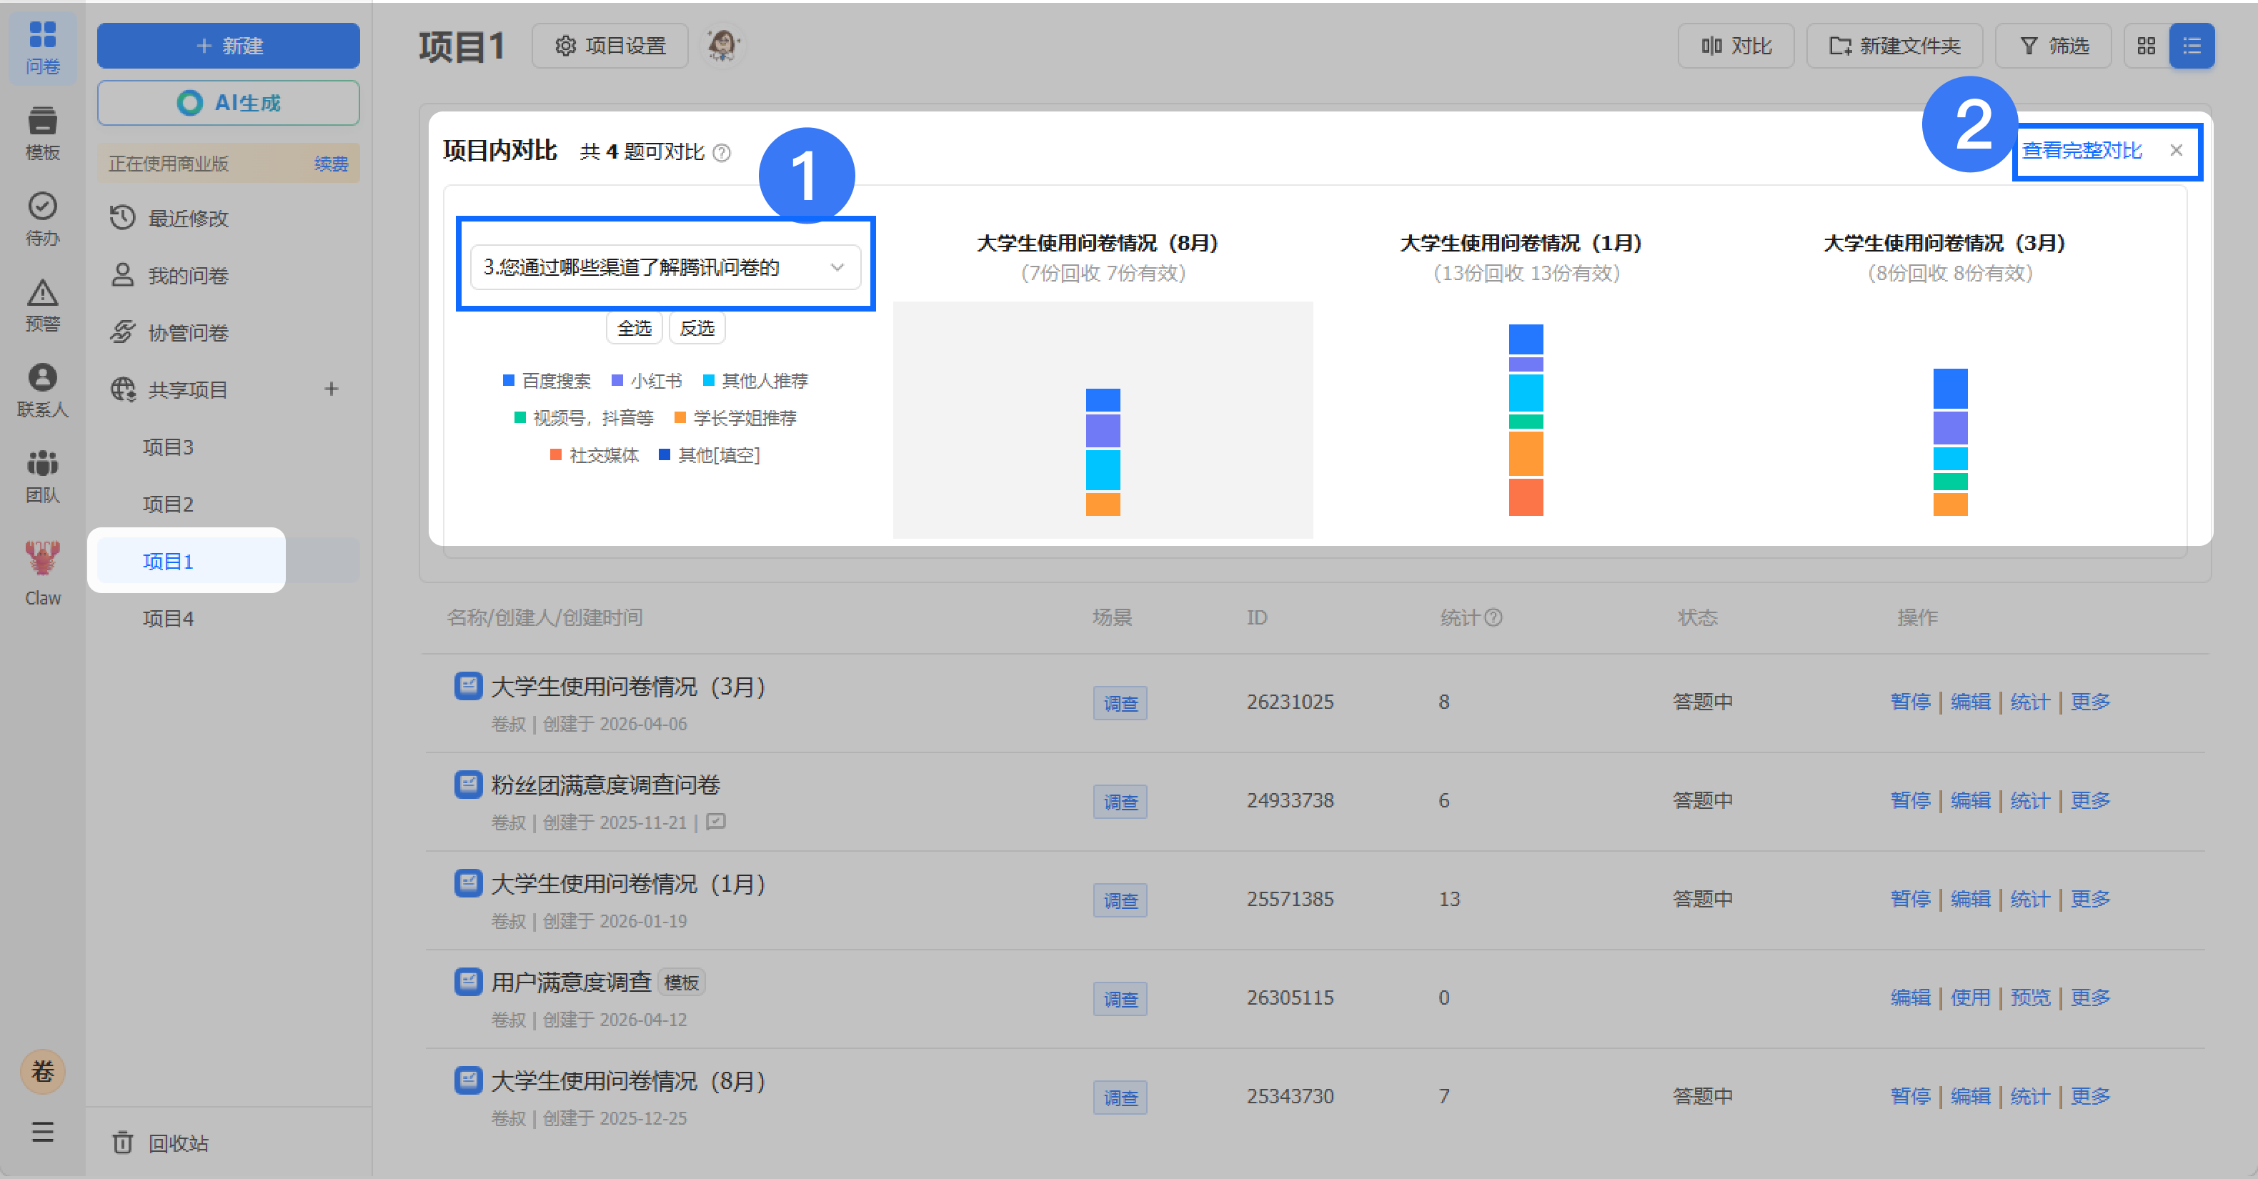
Task: Toggle the 学长学姐推荐 legend item
Action: [x=735, y=418]
